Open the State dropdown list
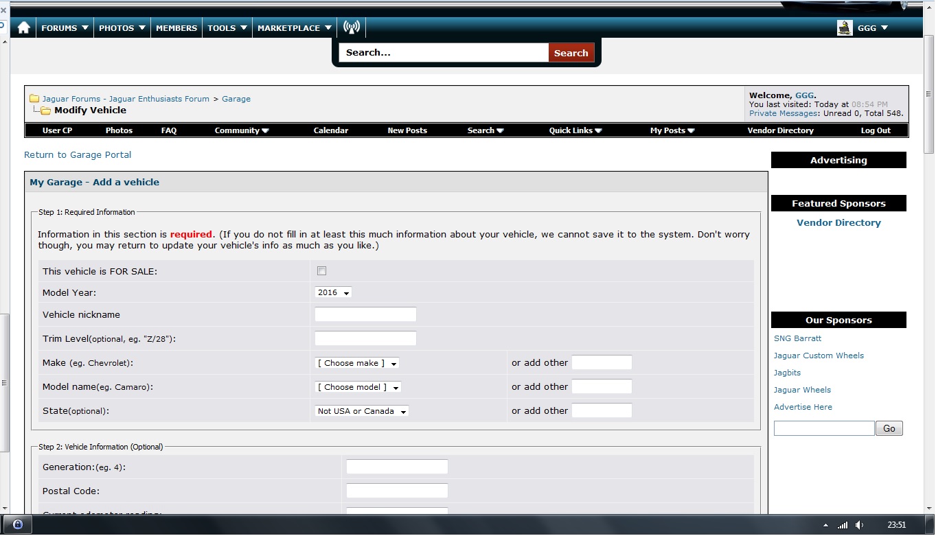Screen dimensions: 936x536 [x=361, y=411]
